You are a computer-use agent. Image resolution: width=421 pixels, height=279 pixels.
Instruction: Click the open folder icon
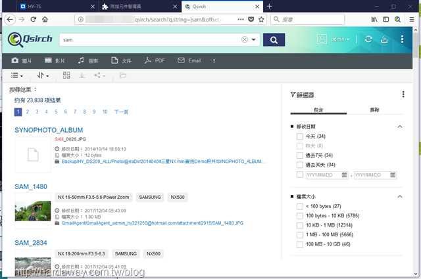click(123, 75)
